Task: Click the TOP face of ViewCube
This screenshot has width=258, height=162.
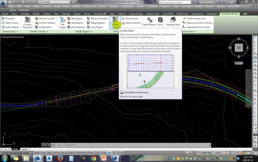Action: 239,48
